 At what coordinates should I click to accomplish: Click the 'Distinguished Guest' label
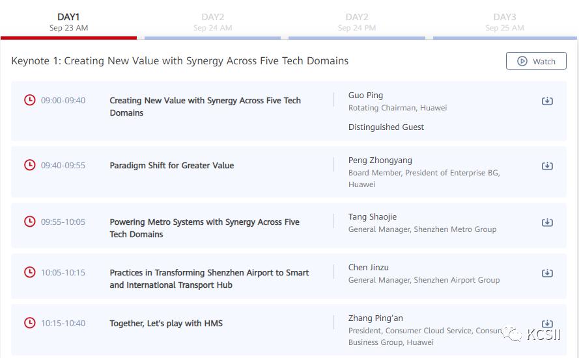click(x=386, y=127)
